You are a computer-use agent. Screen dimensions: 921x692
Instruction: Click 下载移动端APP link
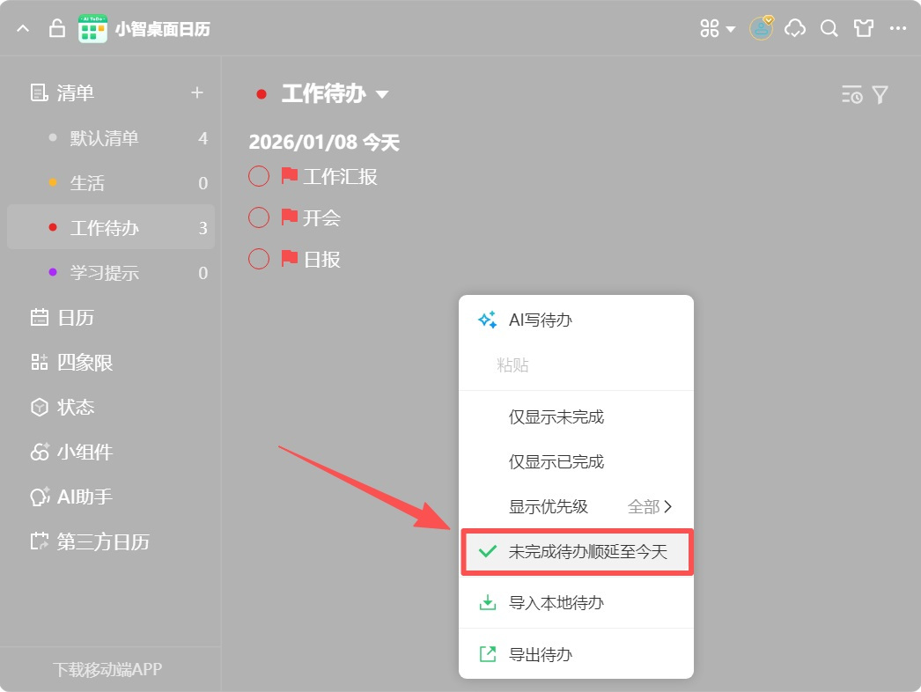pos(109,670)
